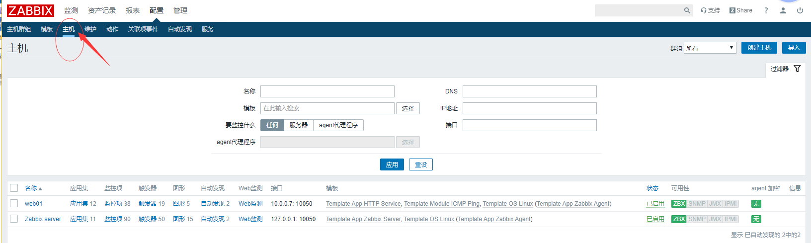Go to 关联项事件 submenu
Screen dimensions: 811x243
click(143, 29)
